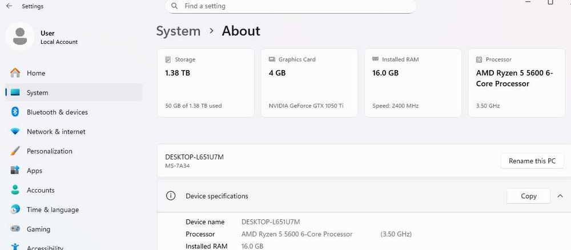Click System in the breadcrumb
The image size is (571, 250).
click(x=178, y=31)
